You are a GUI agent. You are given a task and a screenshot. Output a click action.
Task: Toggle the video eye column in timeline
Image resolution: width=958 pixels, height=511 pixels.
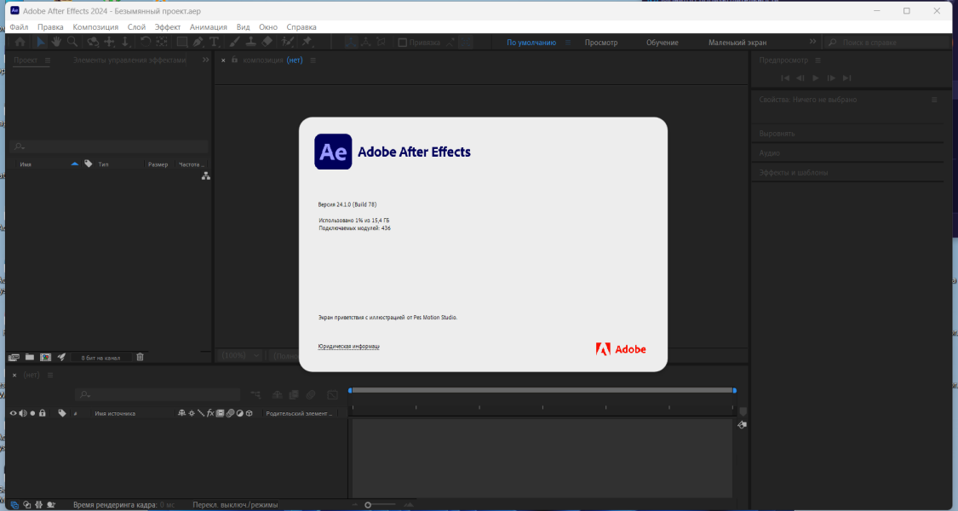(x=13, y=413)
